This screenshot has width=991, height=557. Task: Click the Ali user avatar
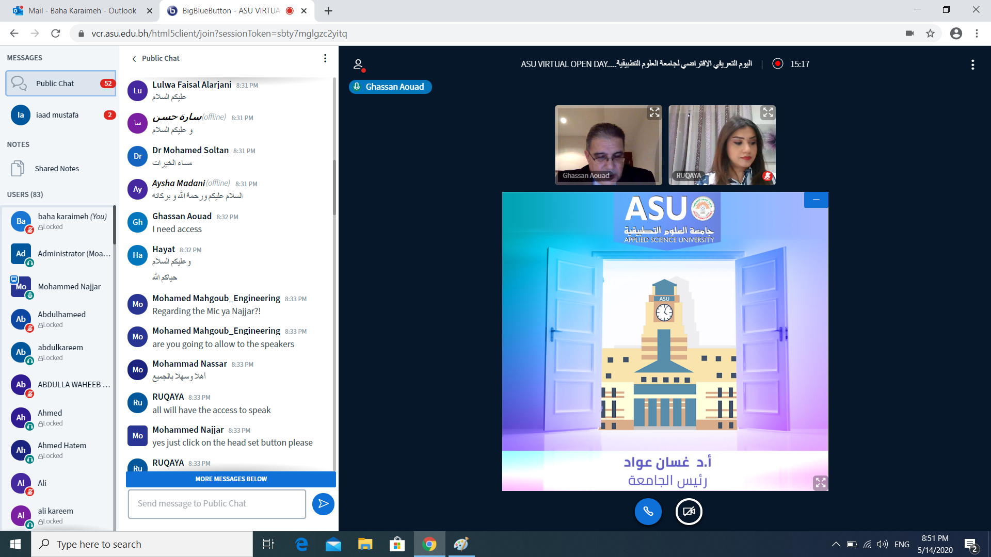(21, 483)
